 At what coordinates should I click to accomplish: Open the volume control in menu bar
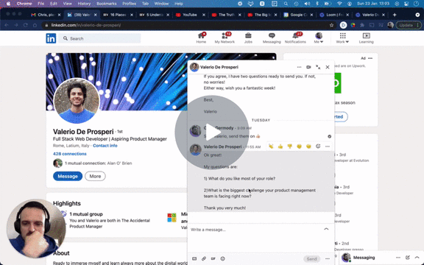point(307,4)
